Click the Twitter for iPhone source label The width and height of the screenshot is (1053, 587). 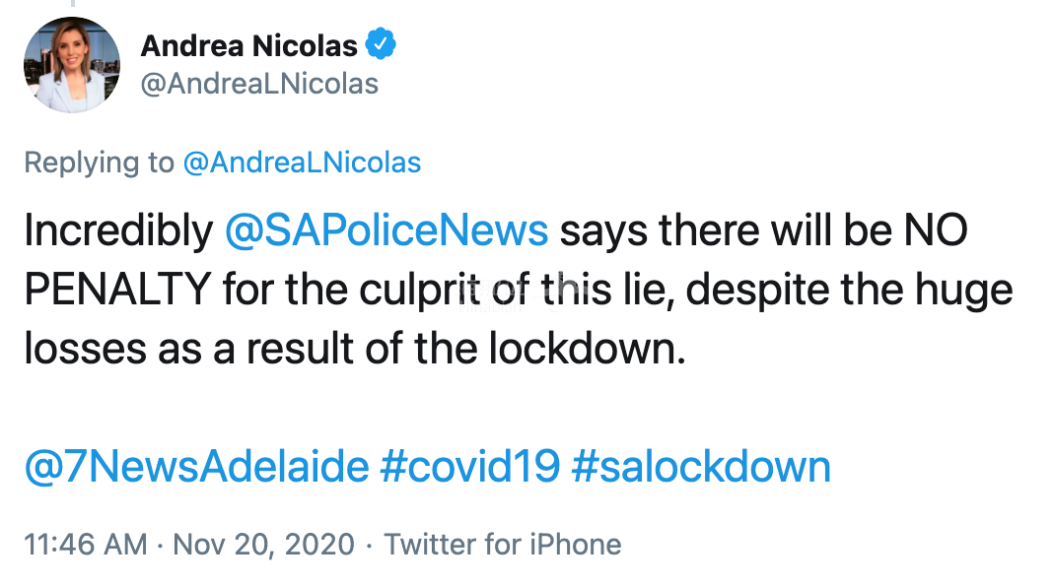503,544
